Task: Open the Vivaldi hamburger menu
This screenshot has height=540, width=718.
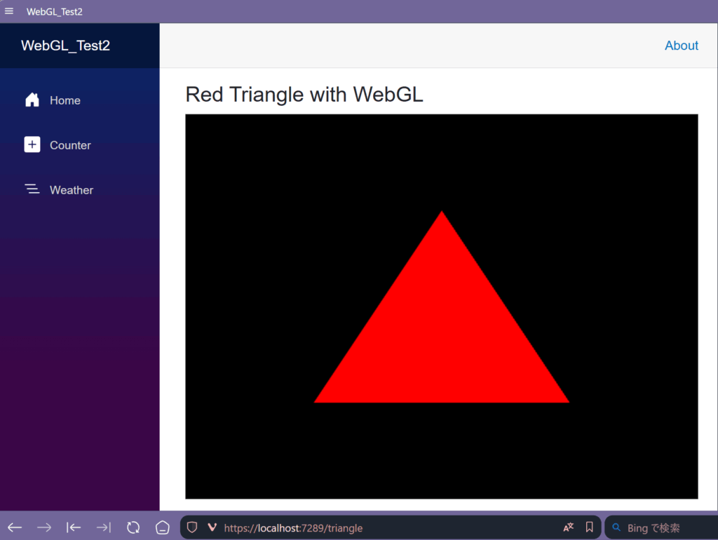Action: pyautogui.click(x=9, y=11)
